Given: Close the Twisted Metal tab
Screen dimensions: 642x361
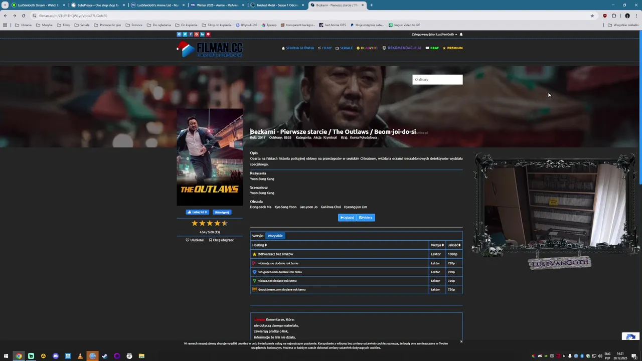Looking at the screenshot, I should [x=302, y=5].
